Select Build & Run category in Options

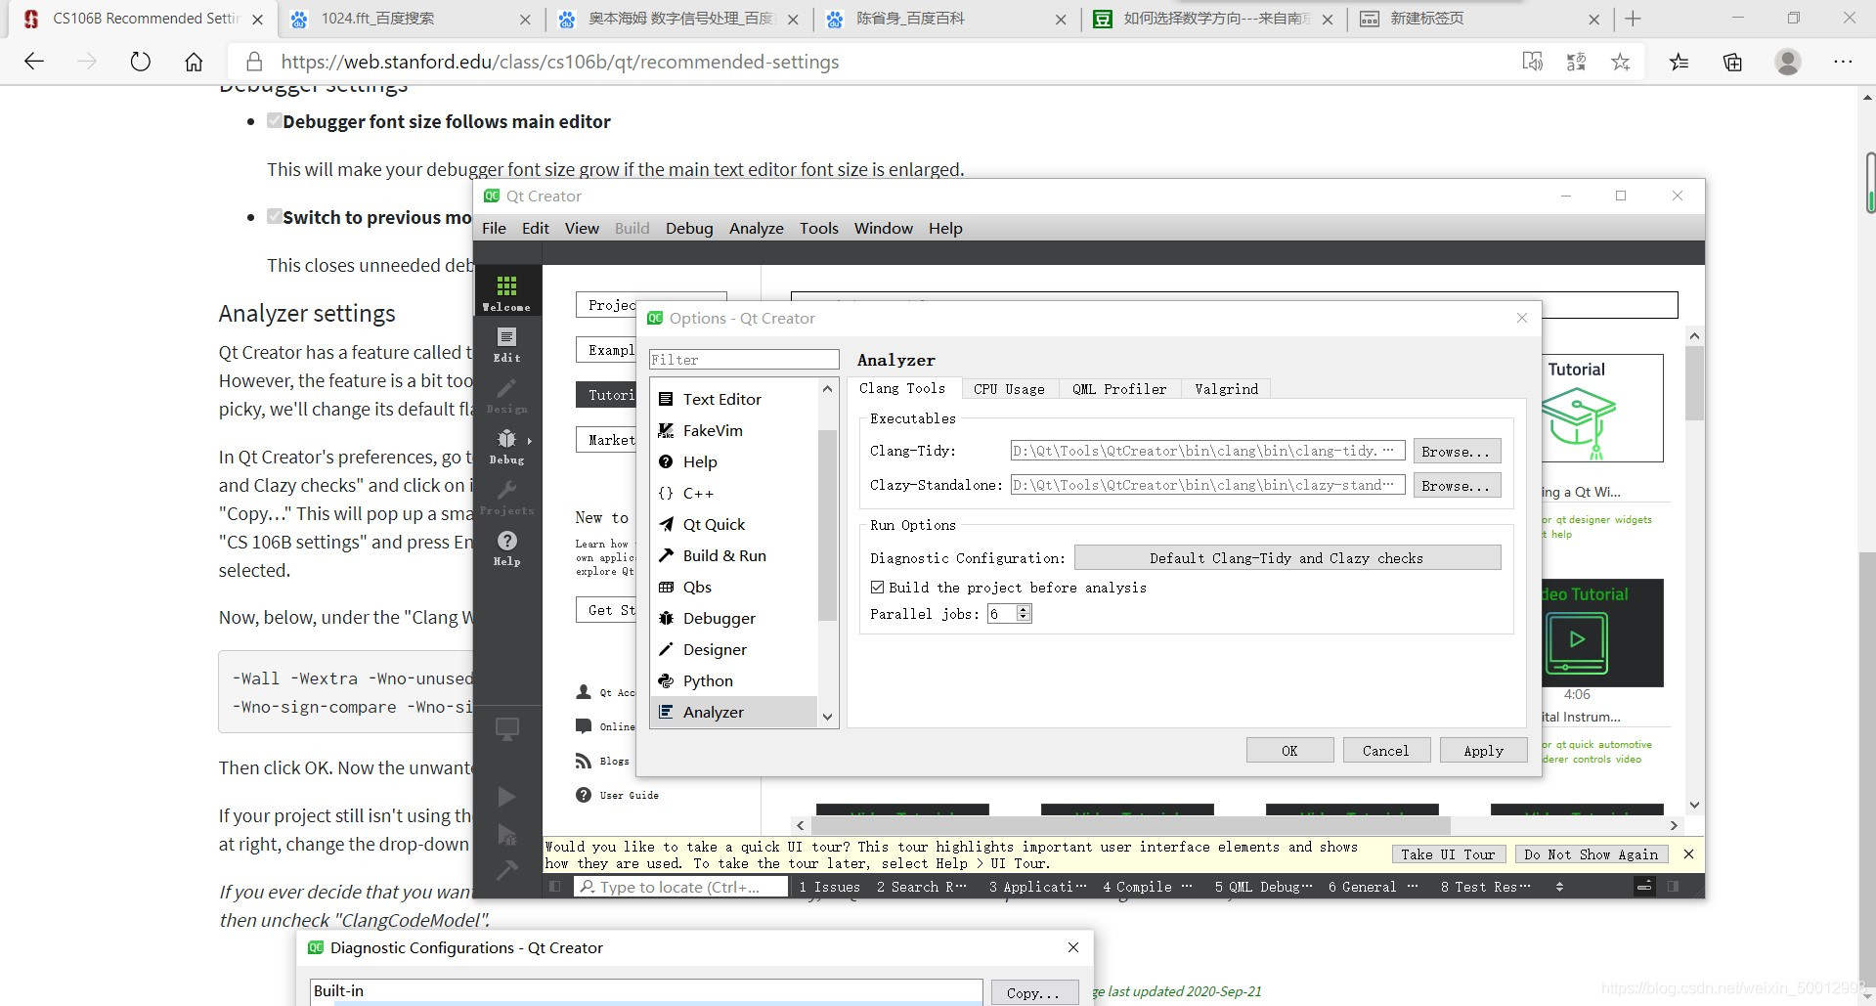[x=733, y=555]
